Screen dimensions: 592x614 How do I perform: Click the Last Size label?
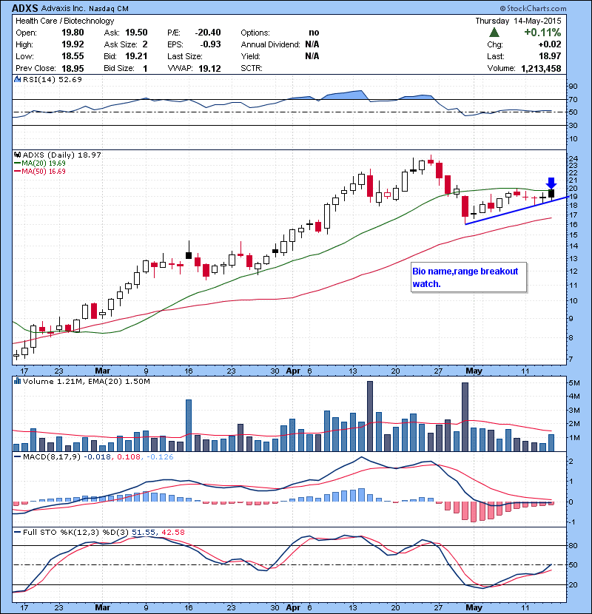tap(184, 56)
